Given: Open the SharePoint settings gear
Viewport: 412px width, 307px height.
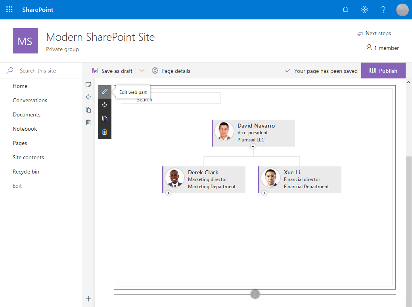Looking at the screenshot, I should 364,10.
